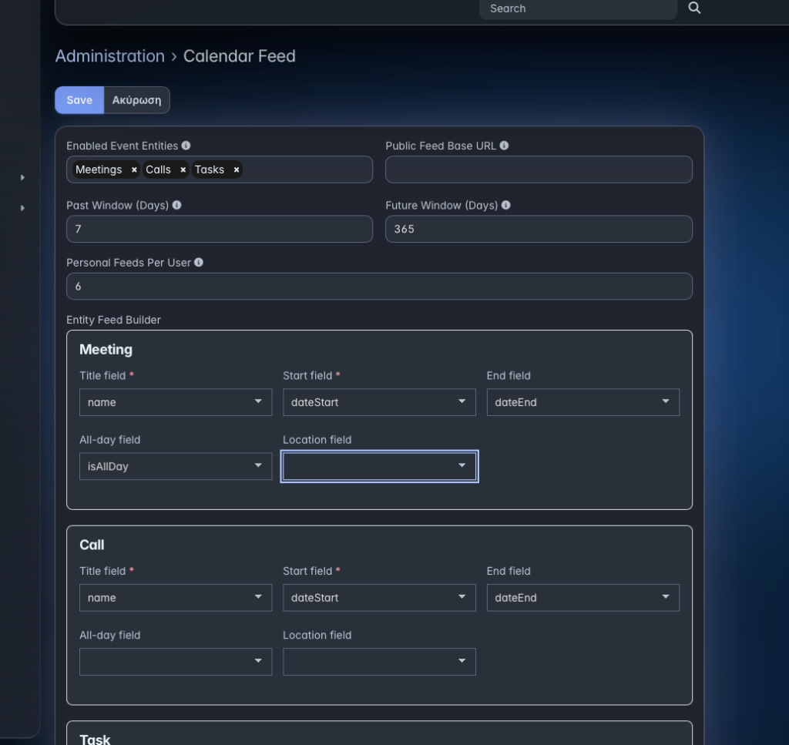Click the Call section heading
The width and height of the screenshot is (789, 745).
tap(92, 545)
